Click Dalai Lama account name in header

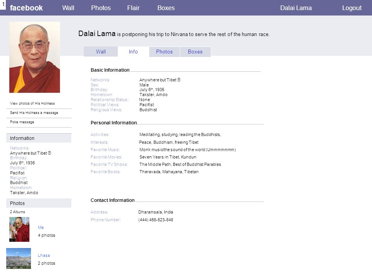click(x=296, y=8)
